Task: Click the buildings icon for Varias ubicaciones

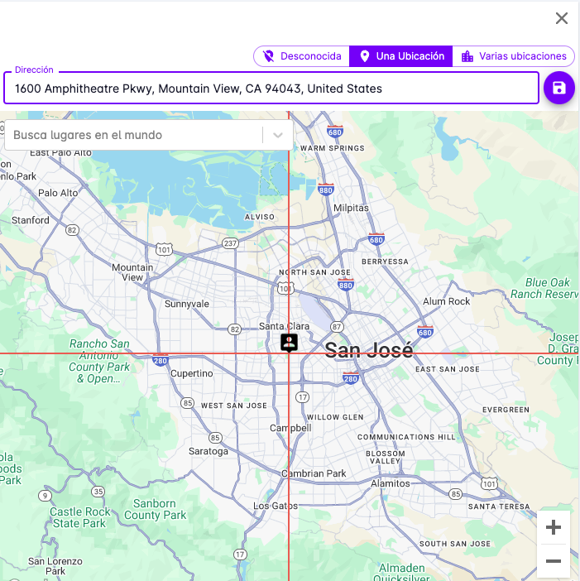Action: (x=467, y=56)
